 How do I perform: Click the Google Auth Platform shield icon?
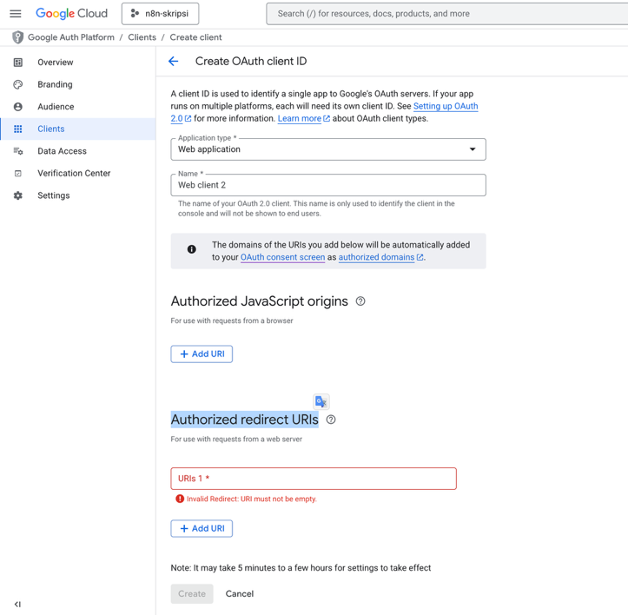click(17, 37)
